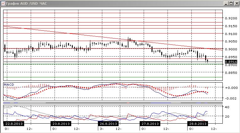The image size is (240, 133).
Task: Click the 0.8850 price axis label
Action: point(231,73)
